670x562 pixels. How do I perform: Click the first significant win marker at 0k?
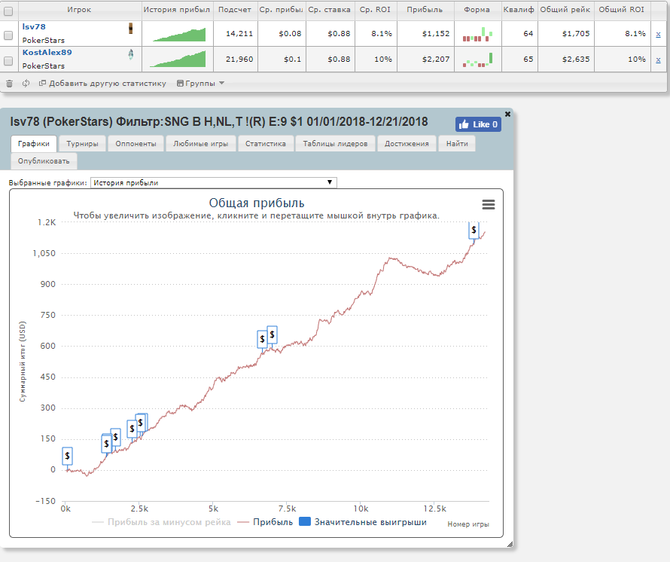[67, 456]
